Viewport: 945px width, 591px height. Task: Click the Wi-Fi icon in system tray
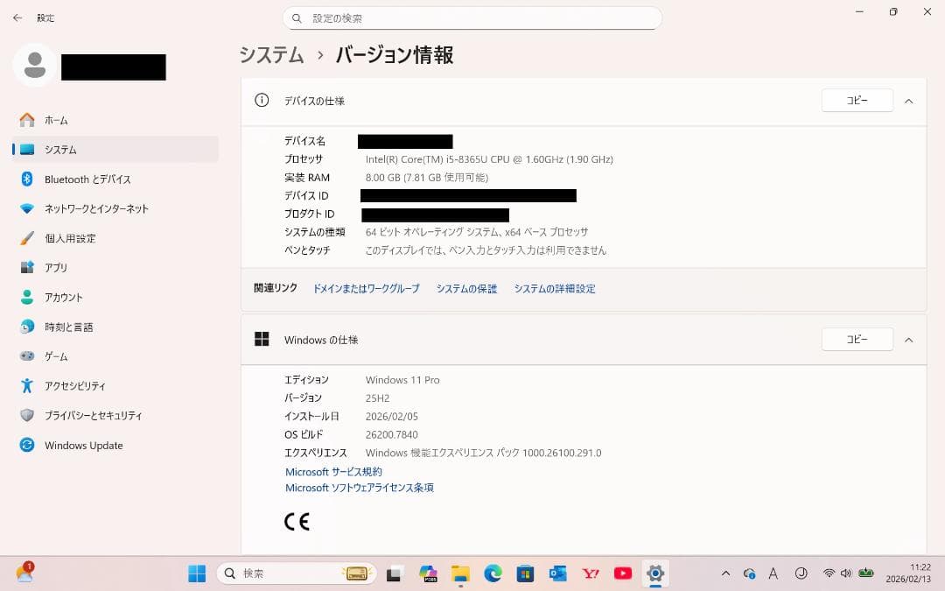pyautogui.click(x=829, y=573)
